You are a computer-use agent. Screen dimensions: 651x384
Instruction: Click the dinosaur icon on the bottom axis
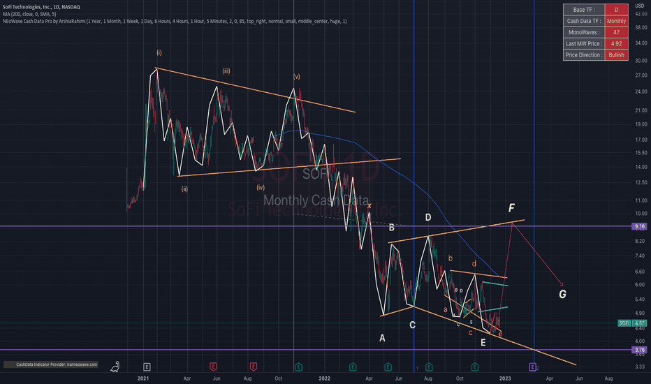[x=115, y=367]
